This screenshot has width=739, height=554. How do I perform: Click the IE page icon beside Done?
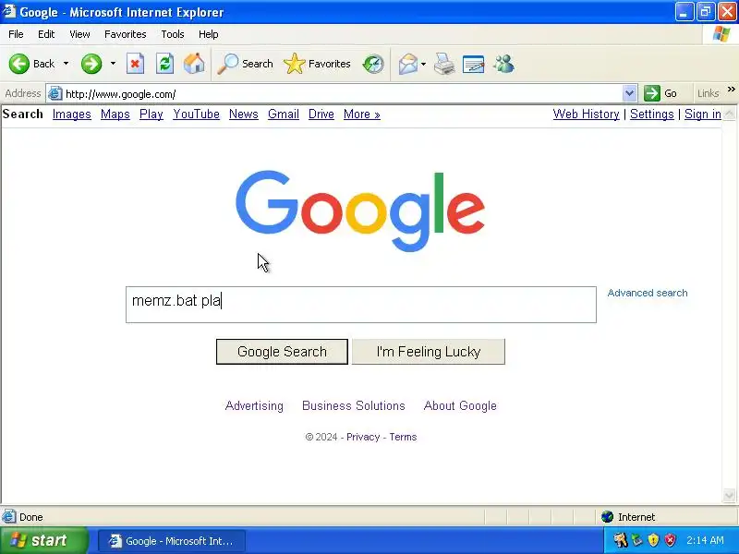8,517
